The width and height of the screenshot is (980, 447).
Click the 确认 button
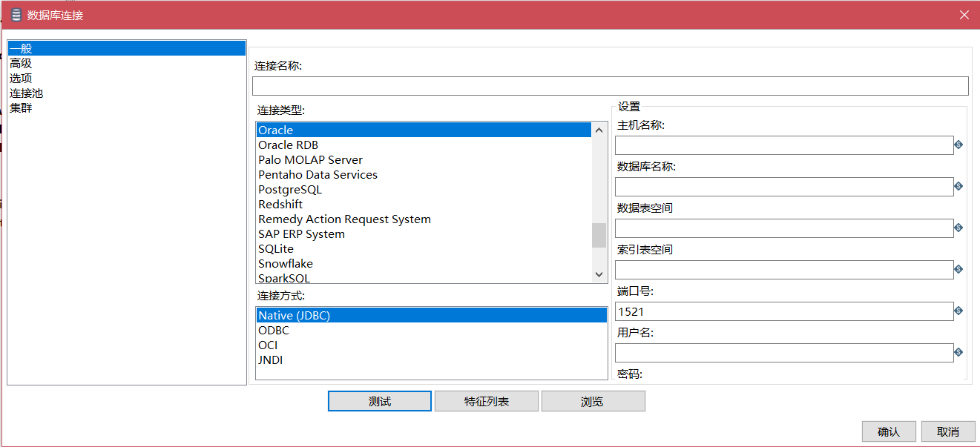point(888,431)
